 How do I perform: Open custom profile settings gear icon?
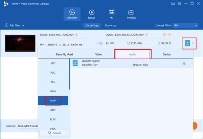pyautogui.click(x=184, y=63)
